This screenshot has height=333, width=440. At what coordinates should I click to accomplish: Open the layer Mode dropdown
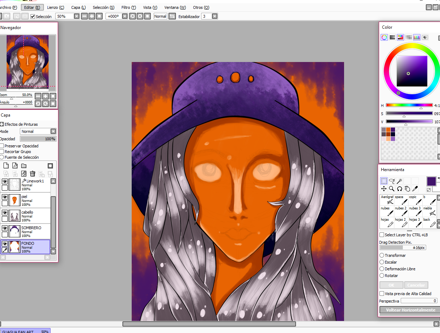[x=38, y=131]
